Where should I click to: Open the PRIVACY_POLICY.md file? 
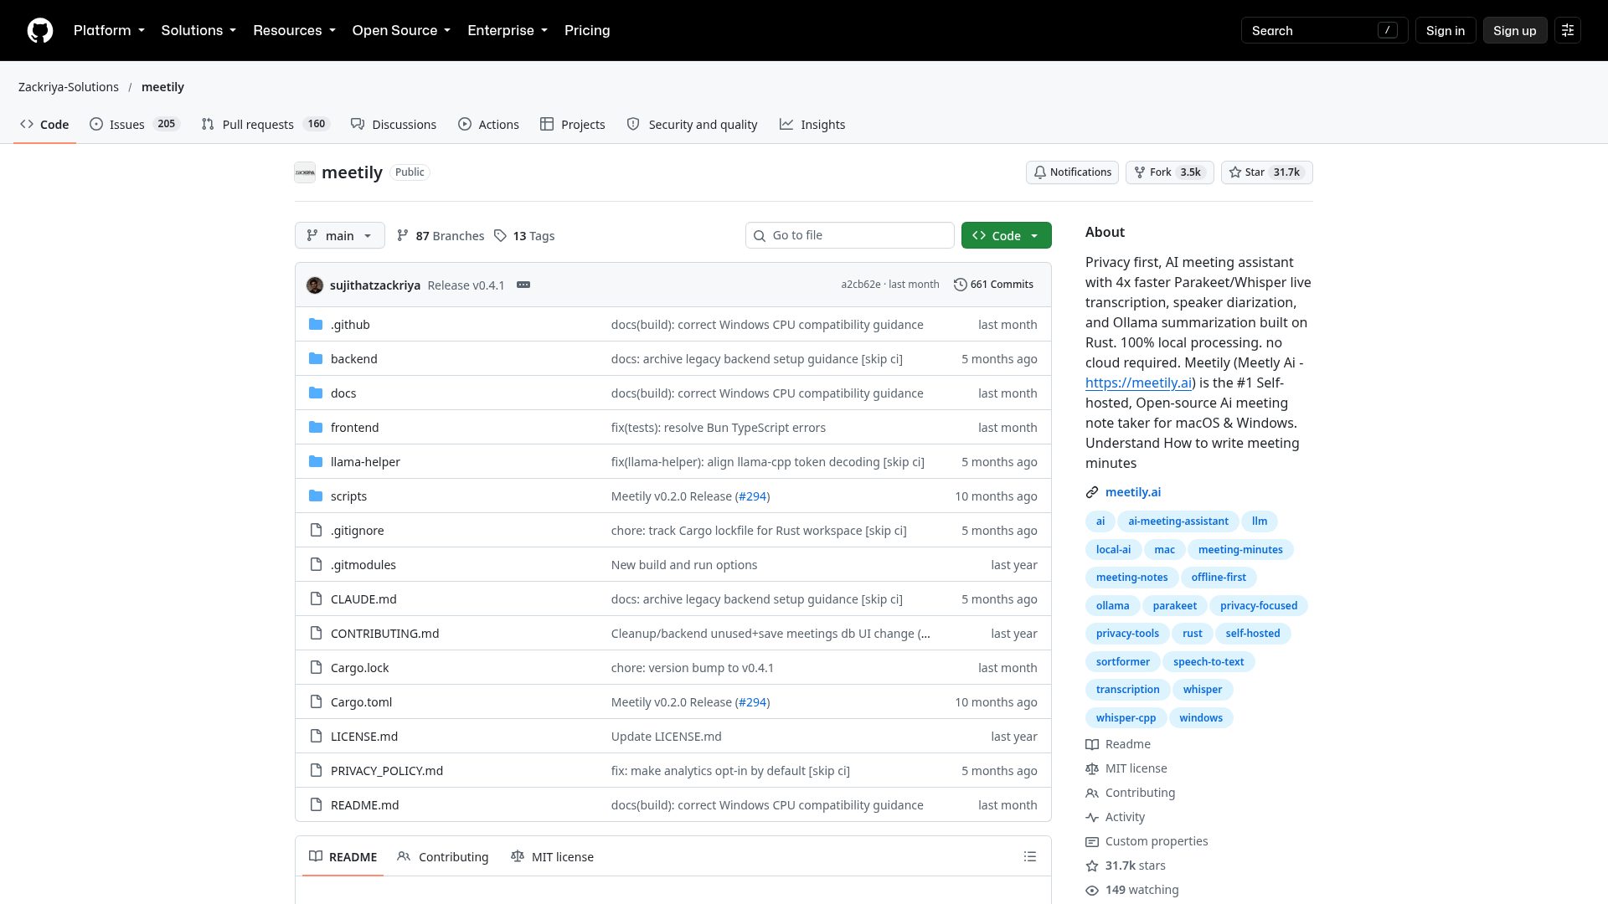point(386,770)
